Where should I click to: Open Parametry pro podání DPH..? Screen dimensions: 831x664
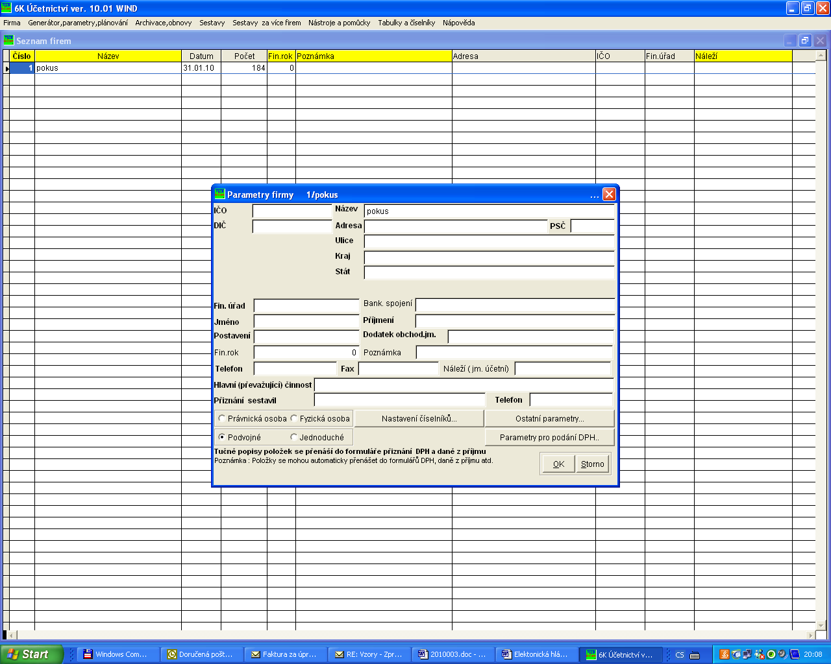550,438
